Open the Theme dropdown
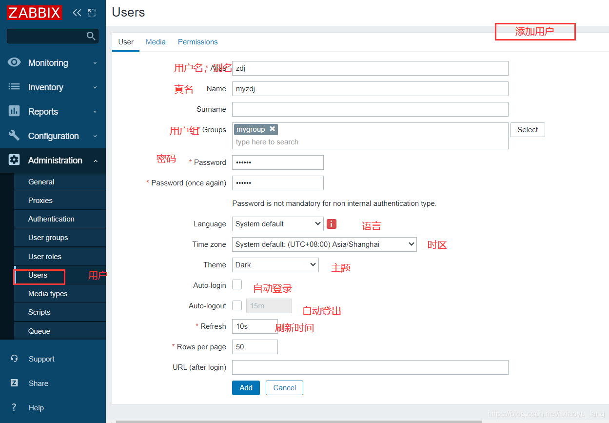 point(275,265)
